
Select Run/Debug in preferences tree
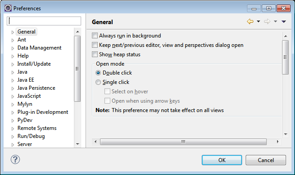click(x=31, y=136)
